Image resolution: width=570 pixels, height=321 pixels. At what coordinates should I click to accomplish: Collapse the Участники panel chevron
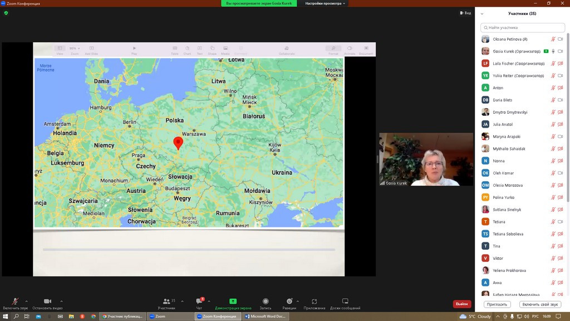482,14
